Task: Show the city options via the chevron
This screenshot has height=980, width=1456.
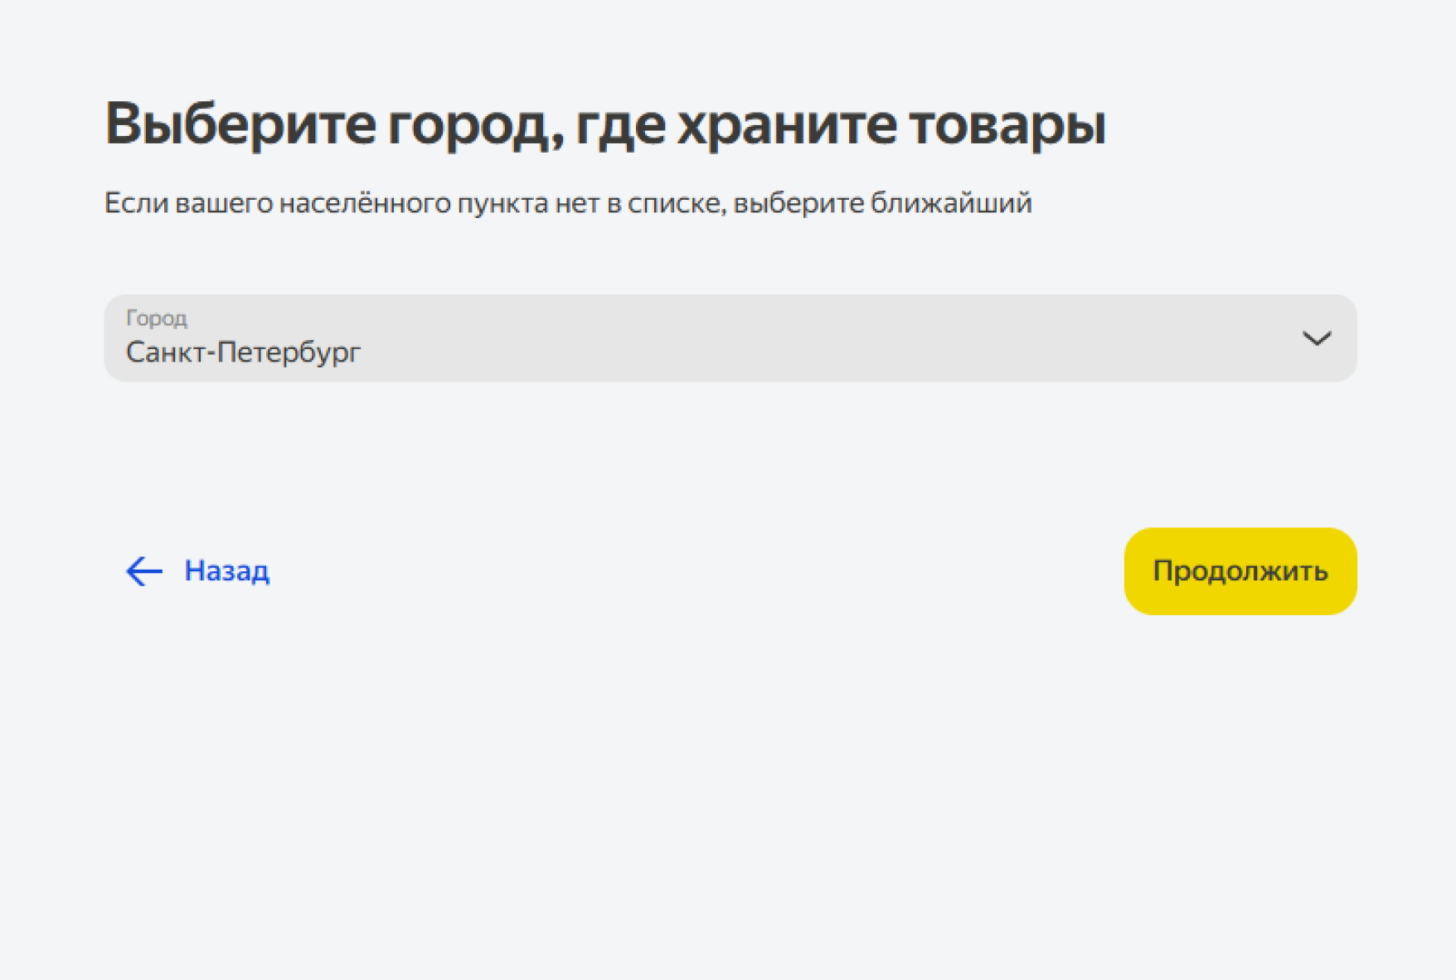Action: tap(1316, 338)
